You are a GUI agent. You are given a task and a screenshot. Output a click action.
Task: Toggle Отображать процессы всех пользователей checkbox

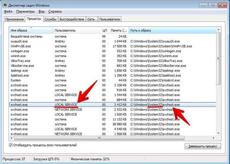tap(11, 145)
